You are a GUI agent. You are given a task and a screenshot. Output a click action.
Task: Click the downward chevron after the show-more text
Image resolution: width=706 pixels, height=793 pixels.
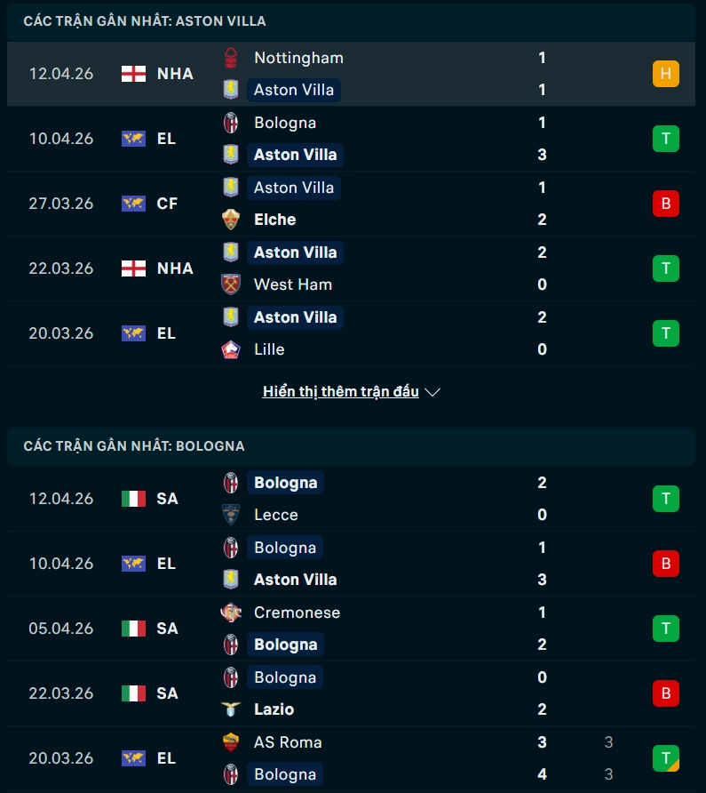pyautogui.click(x=432, y=391)
